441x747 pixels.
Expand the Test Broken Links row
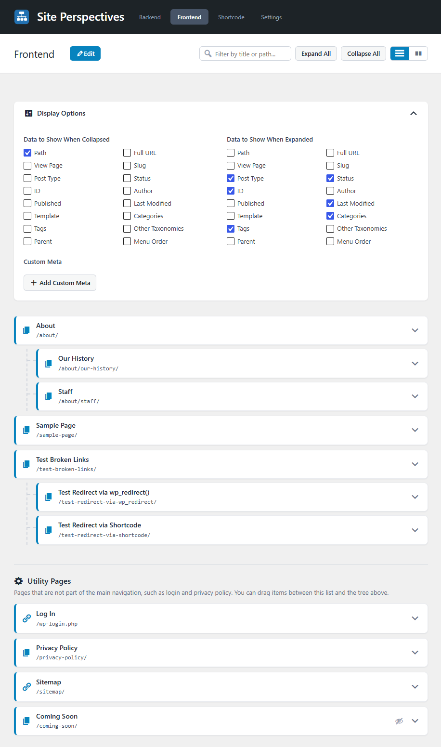tap(415, 464)
